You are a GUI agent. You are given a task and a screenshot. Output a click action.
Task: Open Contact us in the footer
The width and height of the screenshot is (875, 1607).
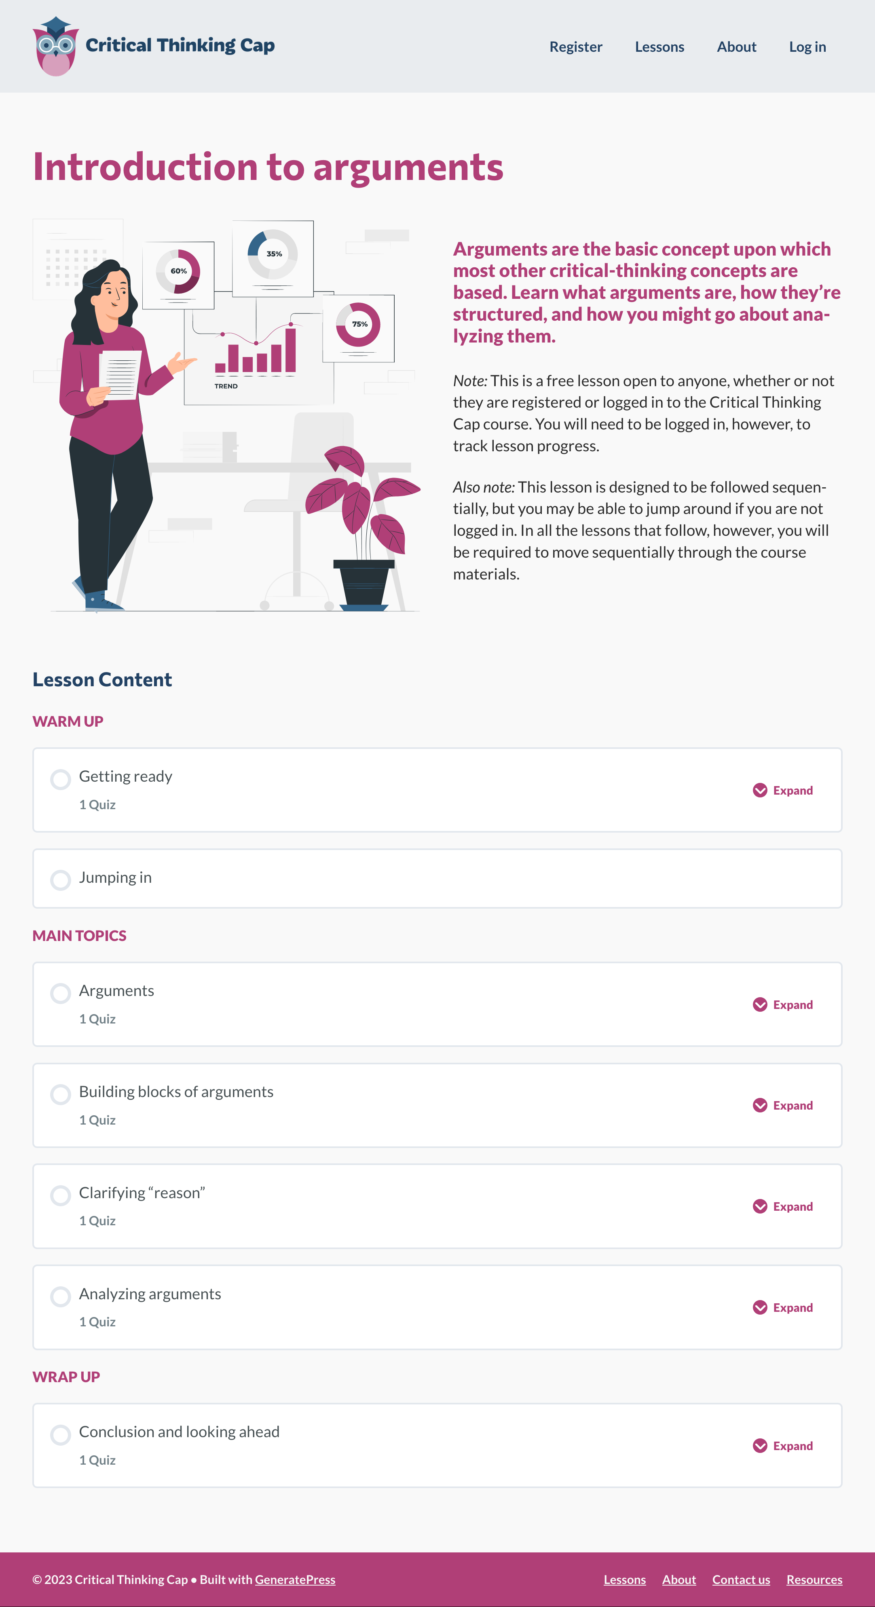click(741, 1580)
